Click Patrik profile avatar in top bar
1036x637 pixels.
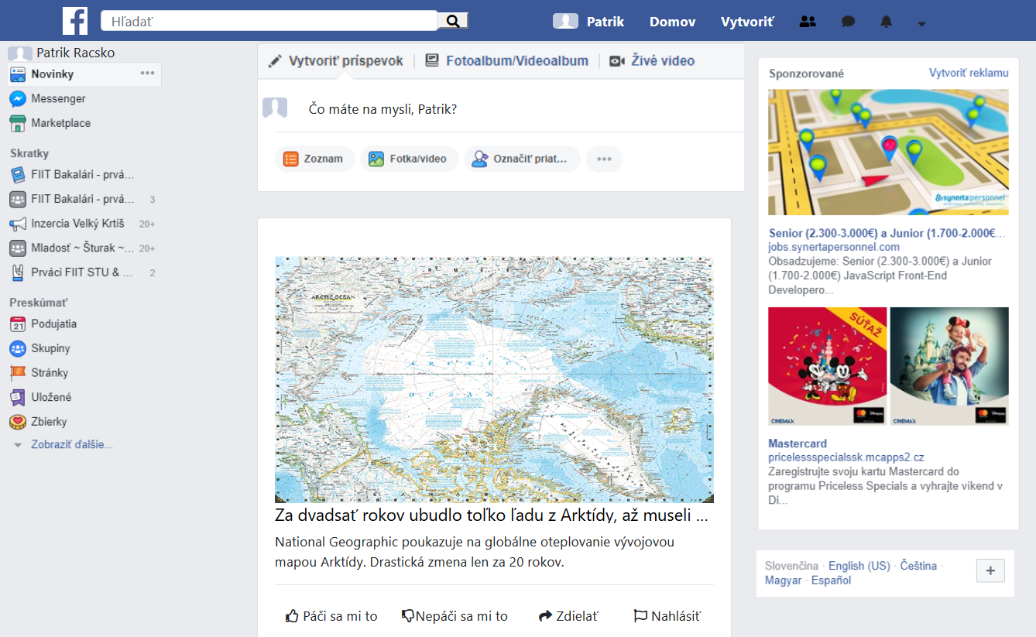coord(565,21)
